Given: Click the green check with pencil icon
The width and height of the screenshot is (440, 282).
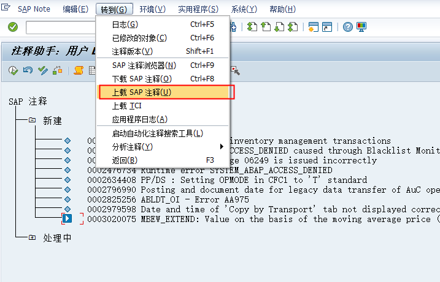Looking at the screenshot, I should tap(43, 70).
